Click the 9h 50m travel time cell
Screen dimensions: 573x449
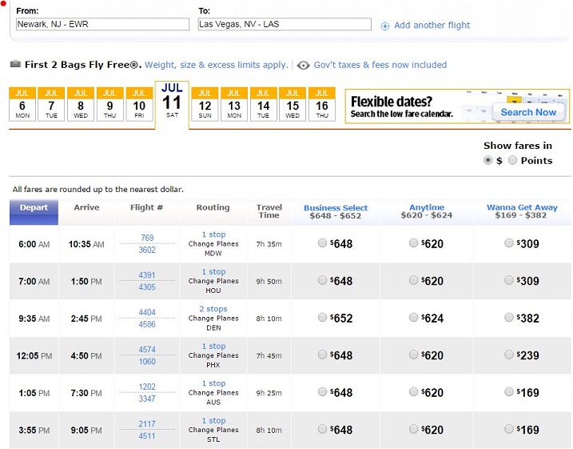[269, 282]
